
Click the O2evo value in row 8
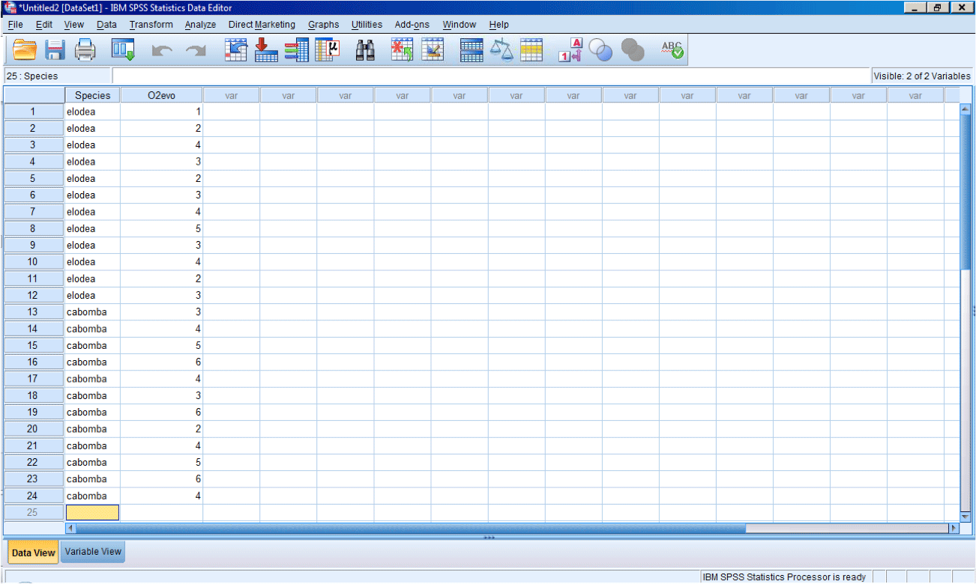click(x=161, y=228)
